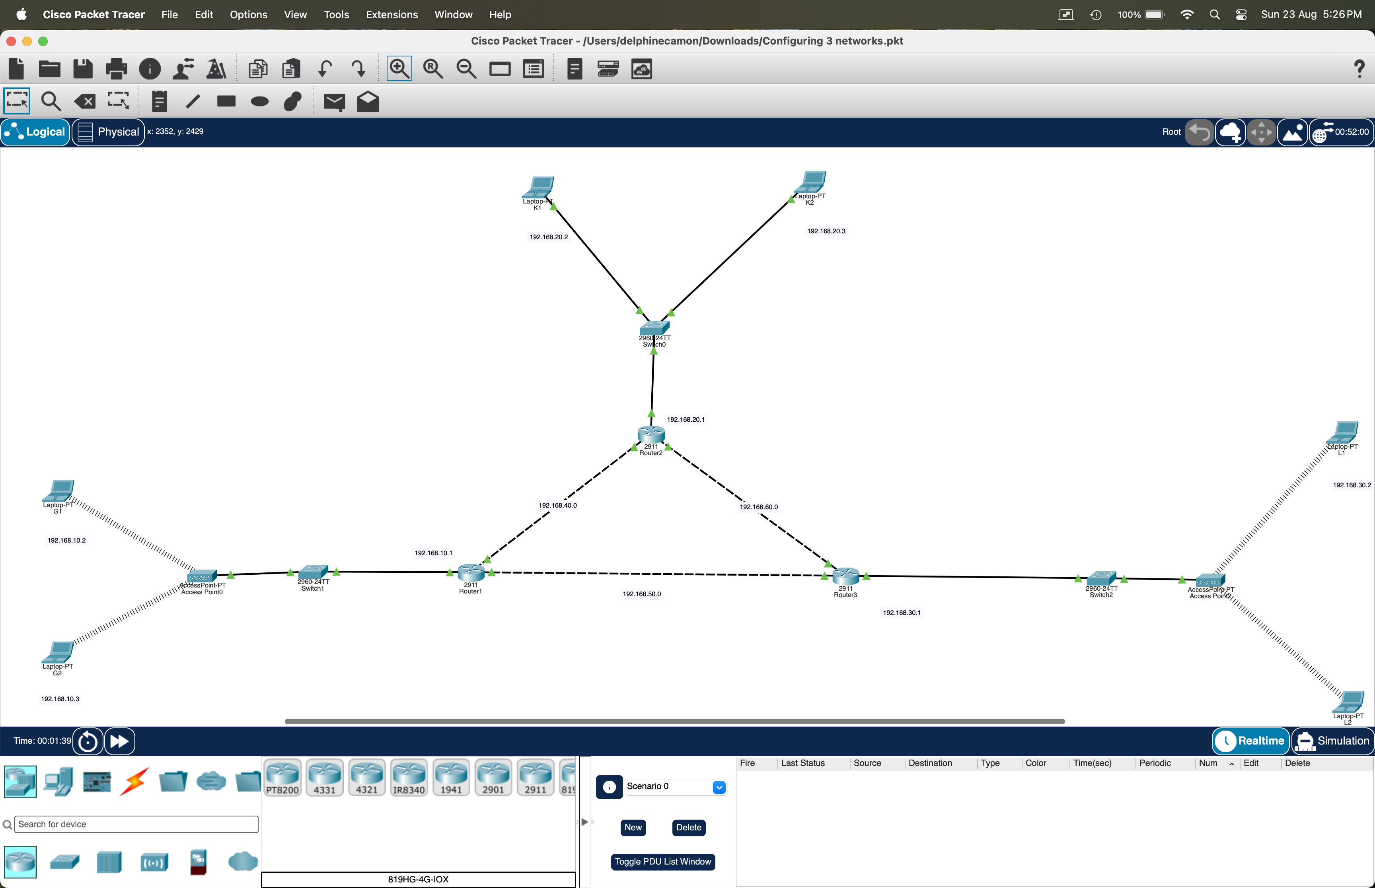Save the network file via floppy icon

[x=83, y=69]
